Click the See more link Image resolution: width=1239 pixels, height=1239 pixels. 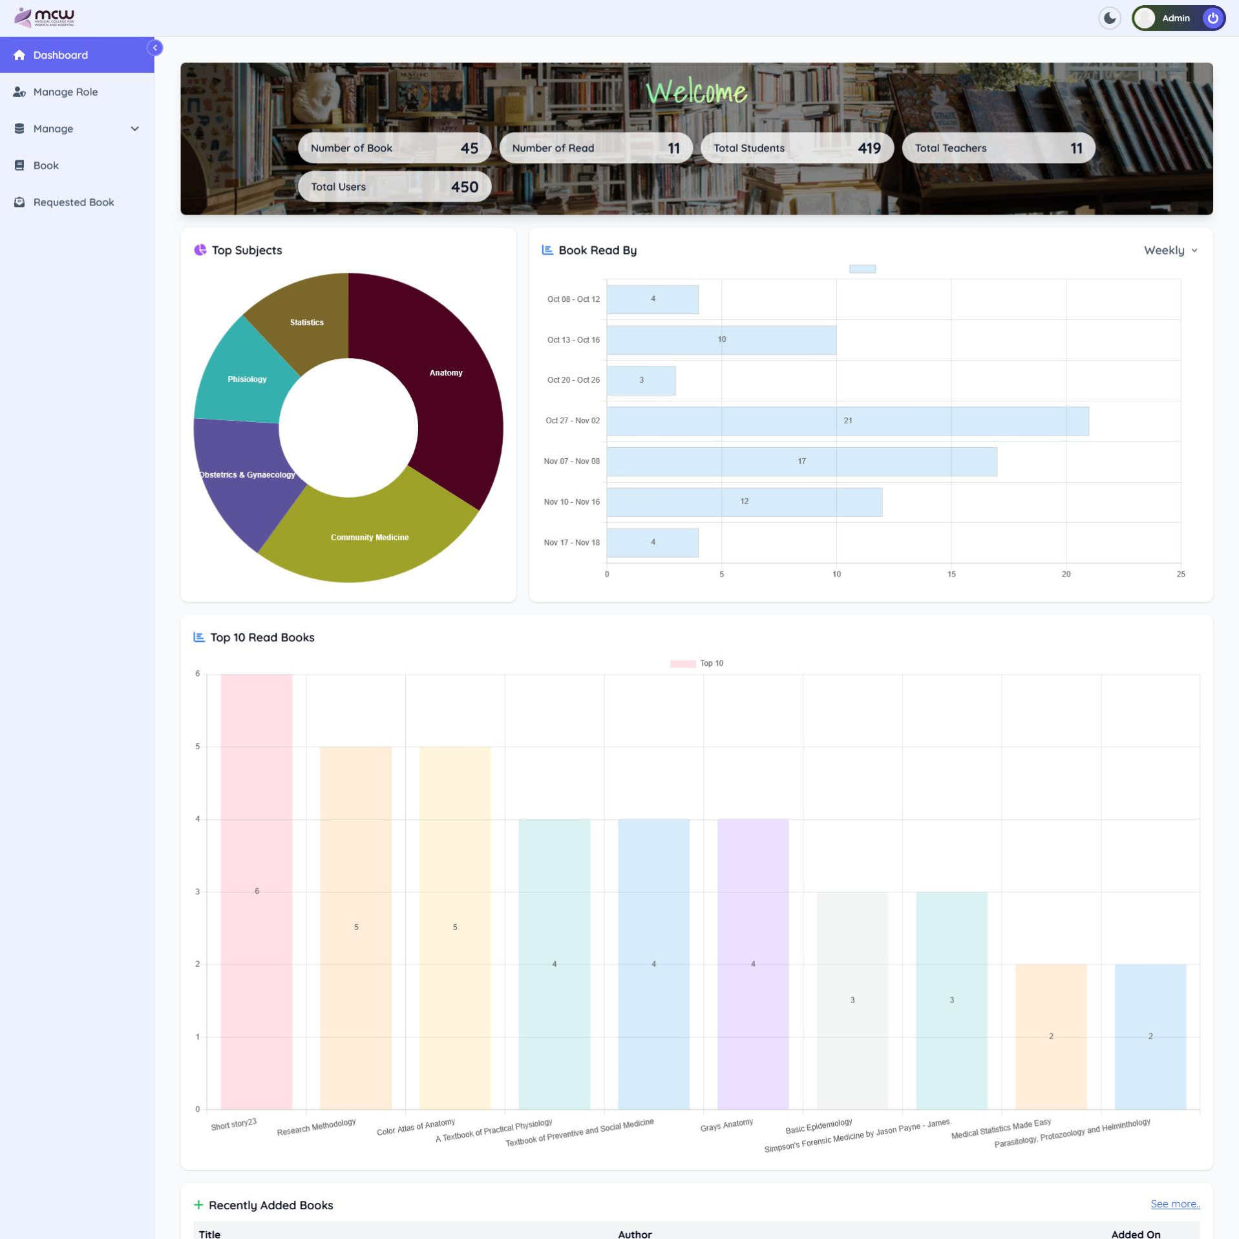[1174, 1204]
